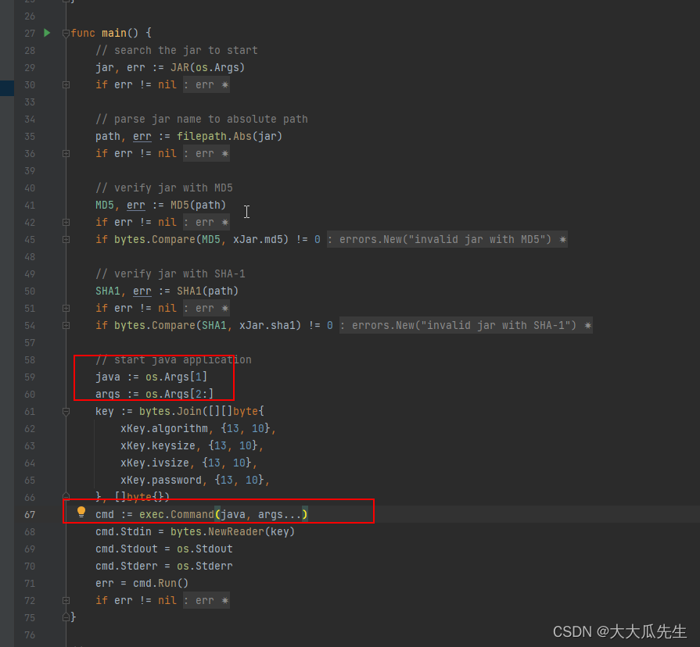Expand folded ': err' placeholder on line 30
This screenshot has height=647, width=700.
click(x=206, y=84)
